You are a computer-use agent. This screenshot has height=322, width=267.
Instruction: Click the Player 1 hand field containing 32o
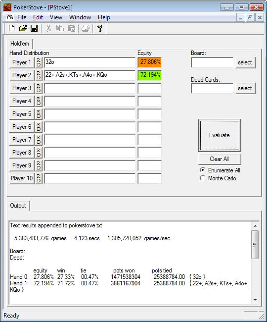pos(90,62)
